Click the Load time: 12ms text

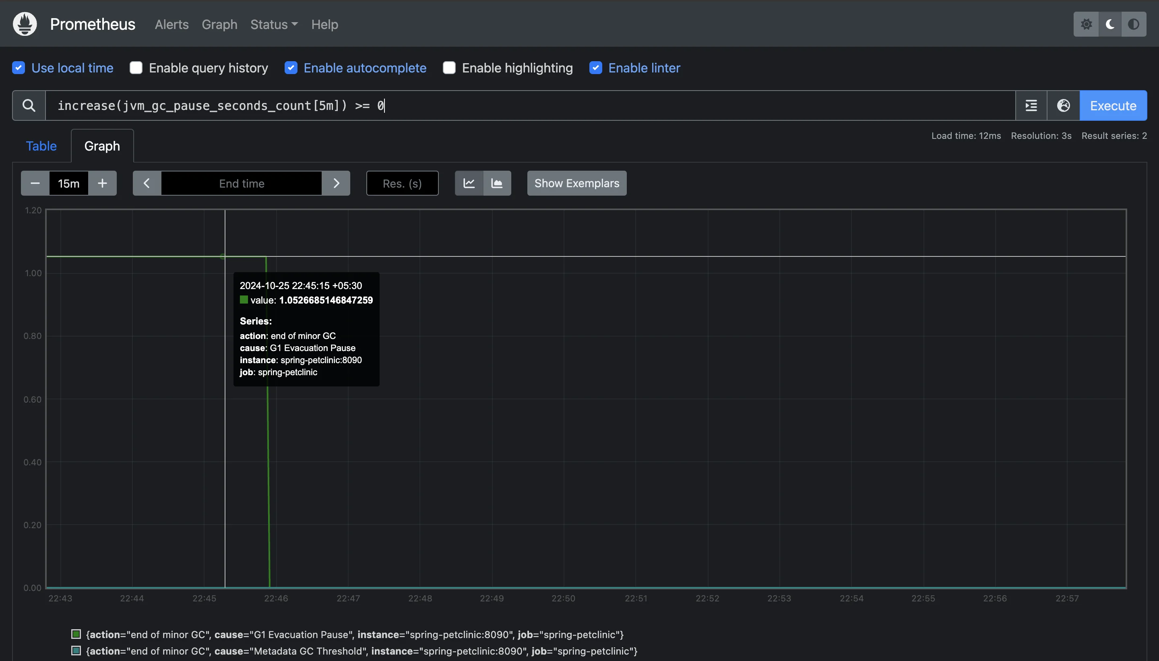tap(966, 136)
